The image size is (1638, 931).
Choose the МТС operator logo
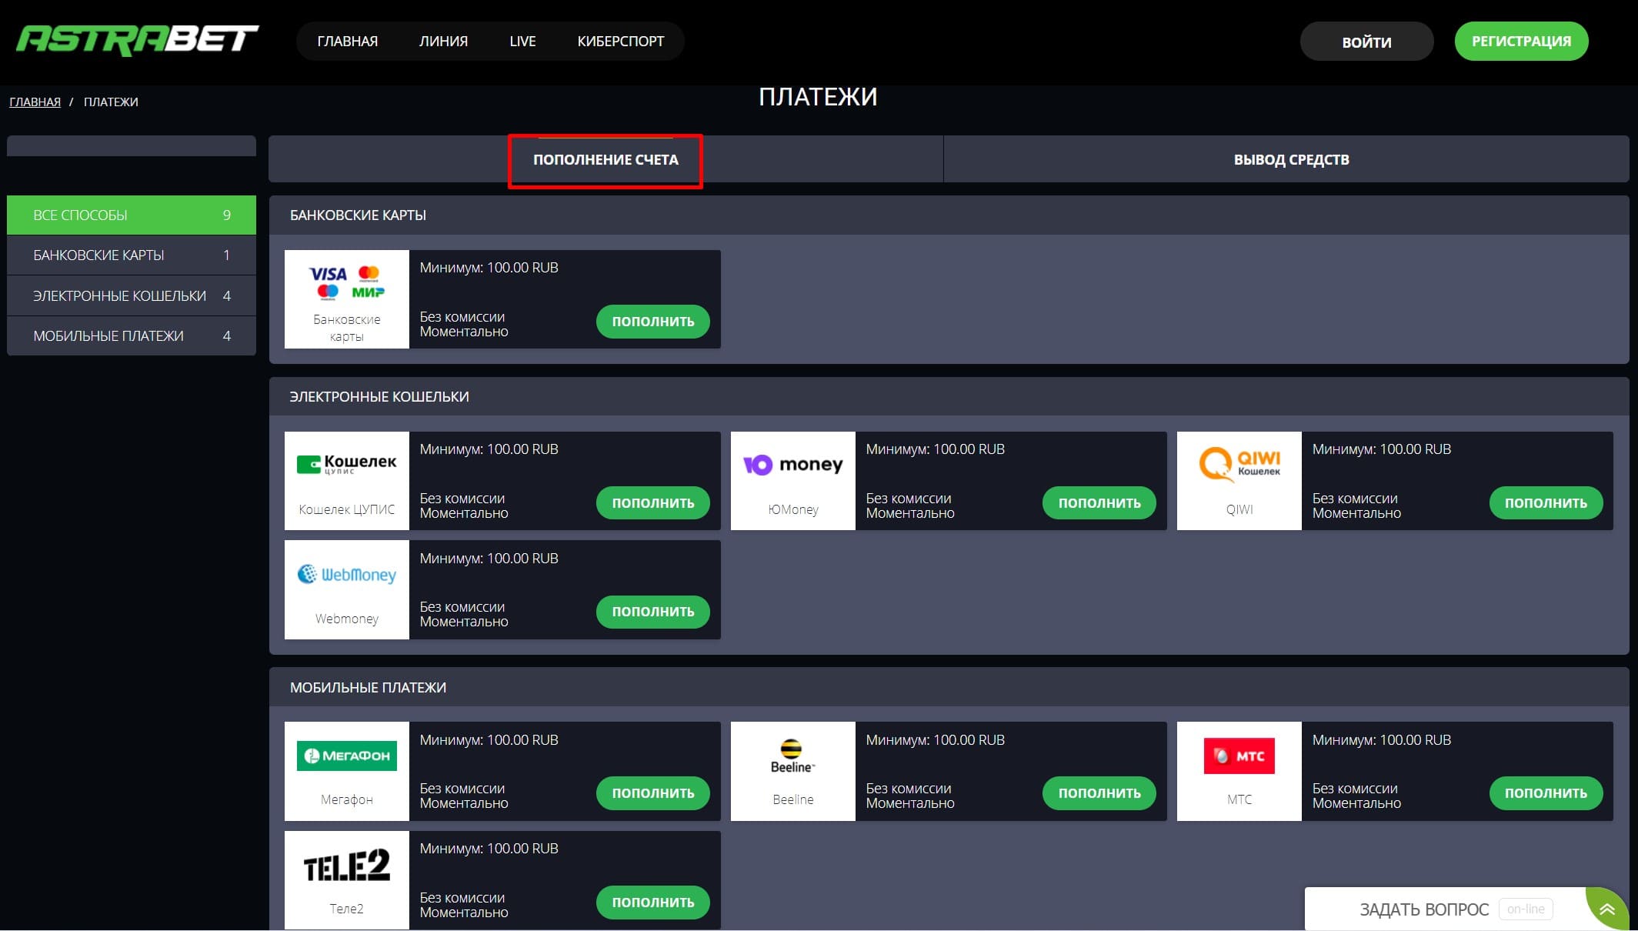point(1239,756)
